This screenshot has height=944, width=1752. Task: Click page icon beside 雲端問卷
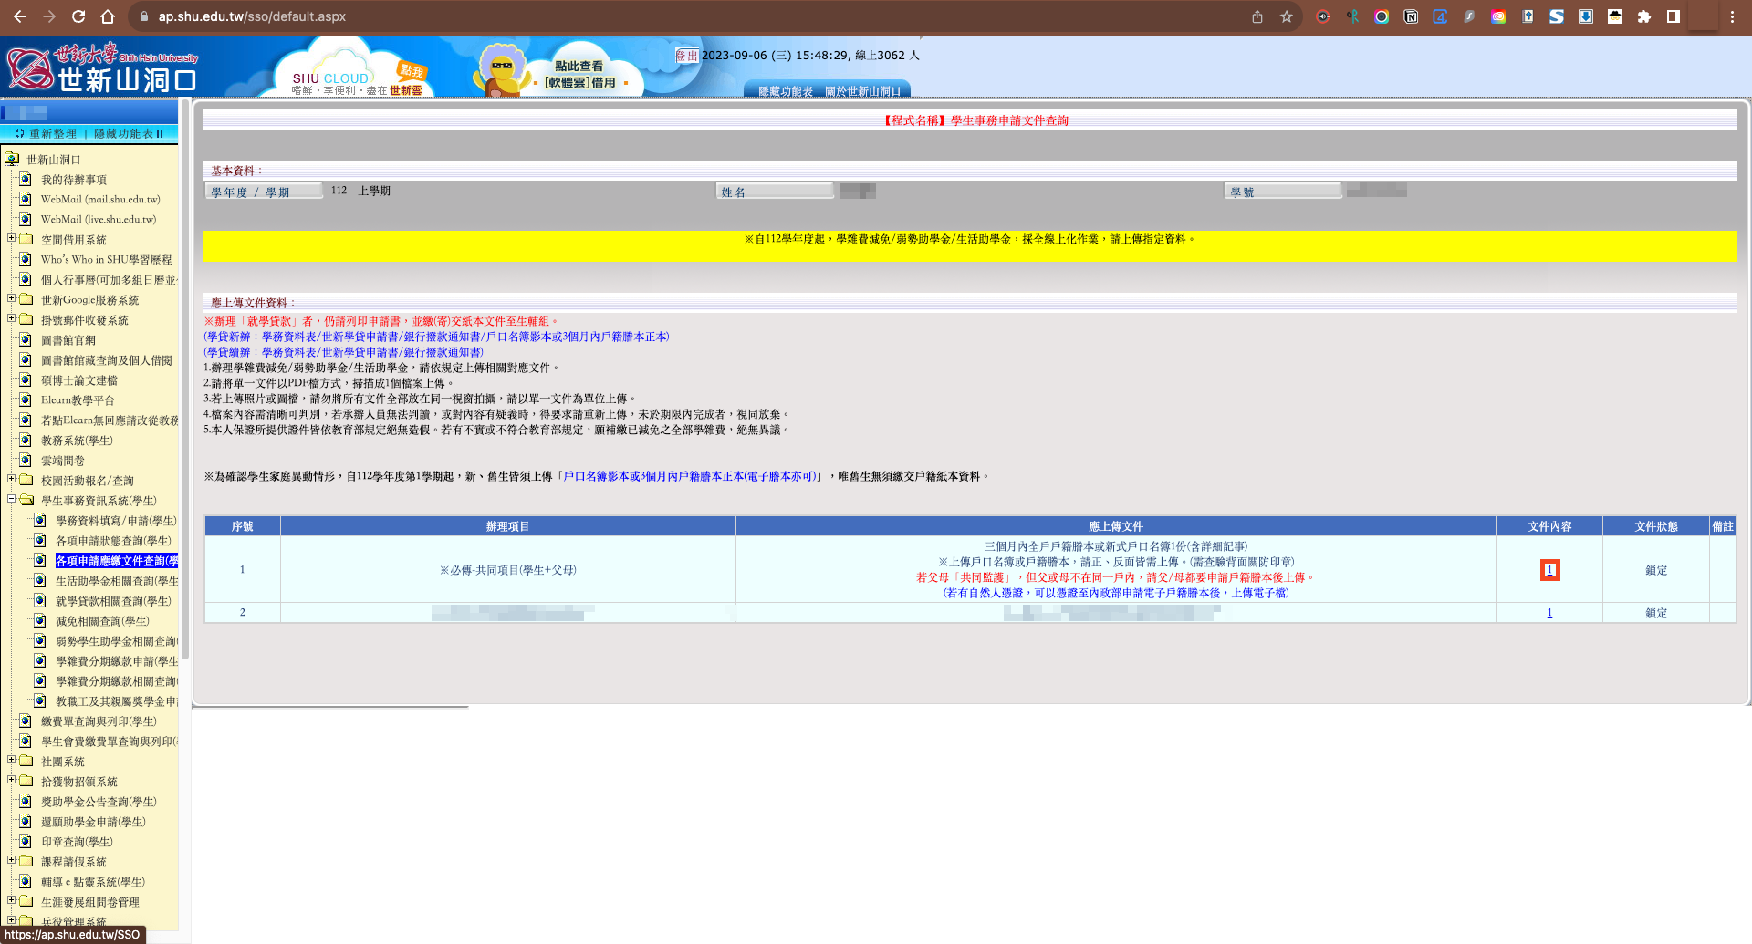coord(26,460)
